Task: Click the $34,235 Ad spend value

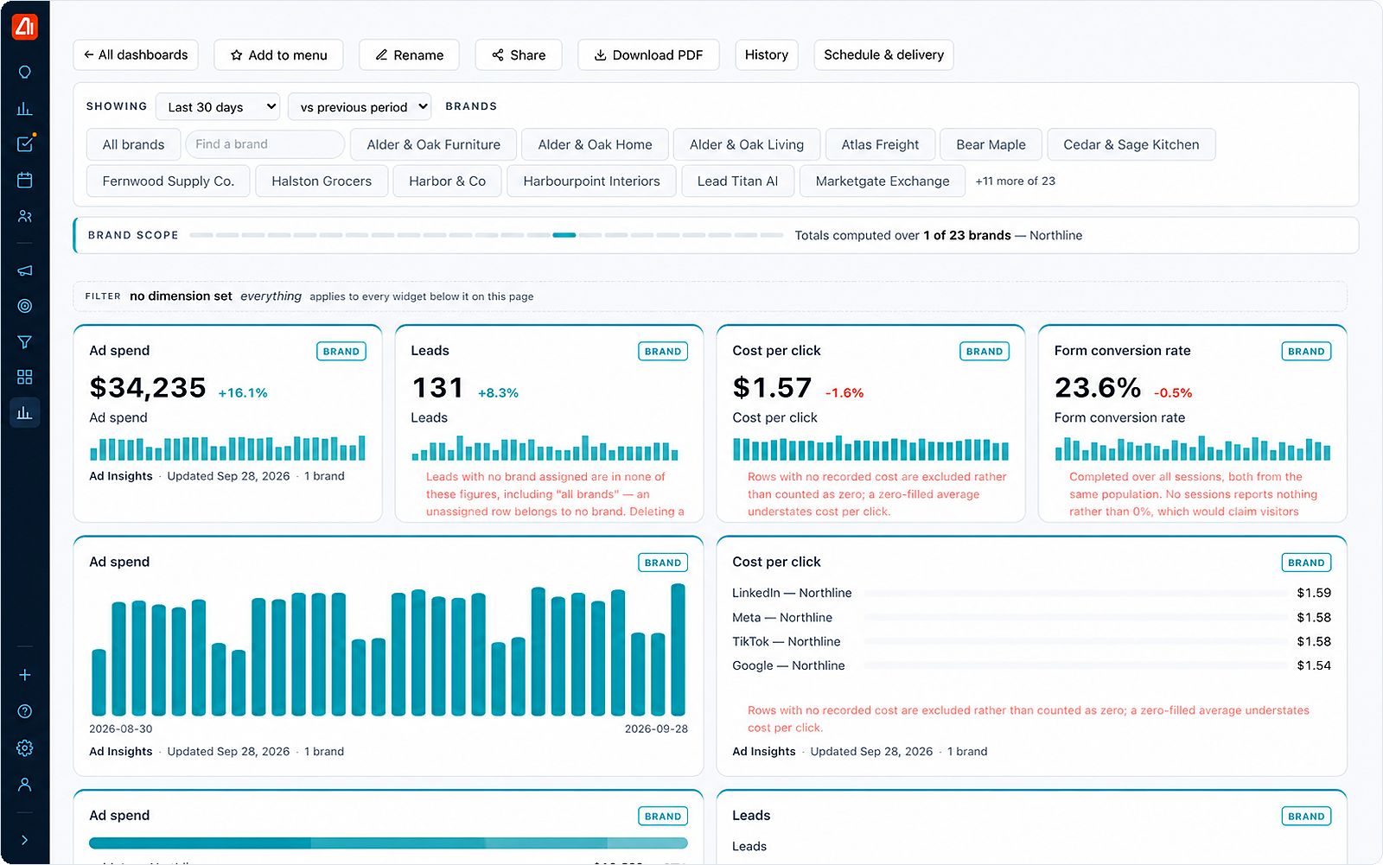Action: [148, 388]
